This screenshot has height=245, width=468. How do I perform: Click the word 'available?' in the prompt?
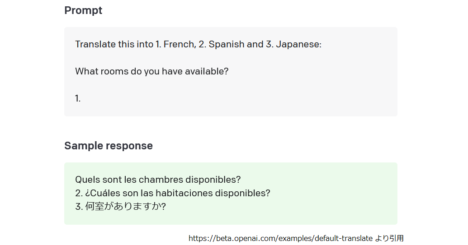click(207, 71)
